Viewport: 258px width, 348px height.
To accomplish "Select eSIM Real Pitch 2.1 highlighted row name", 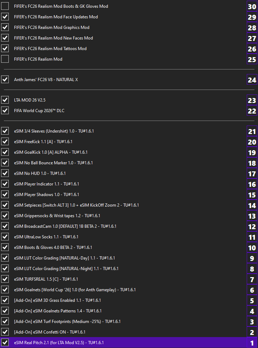I will coord(59,343).
